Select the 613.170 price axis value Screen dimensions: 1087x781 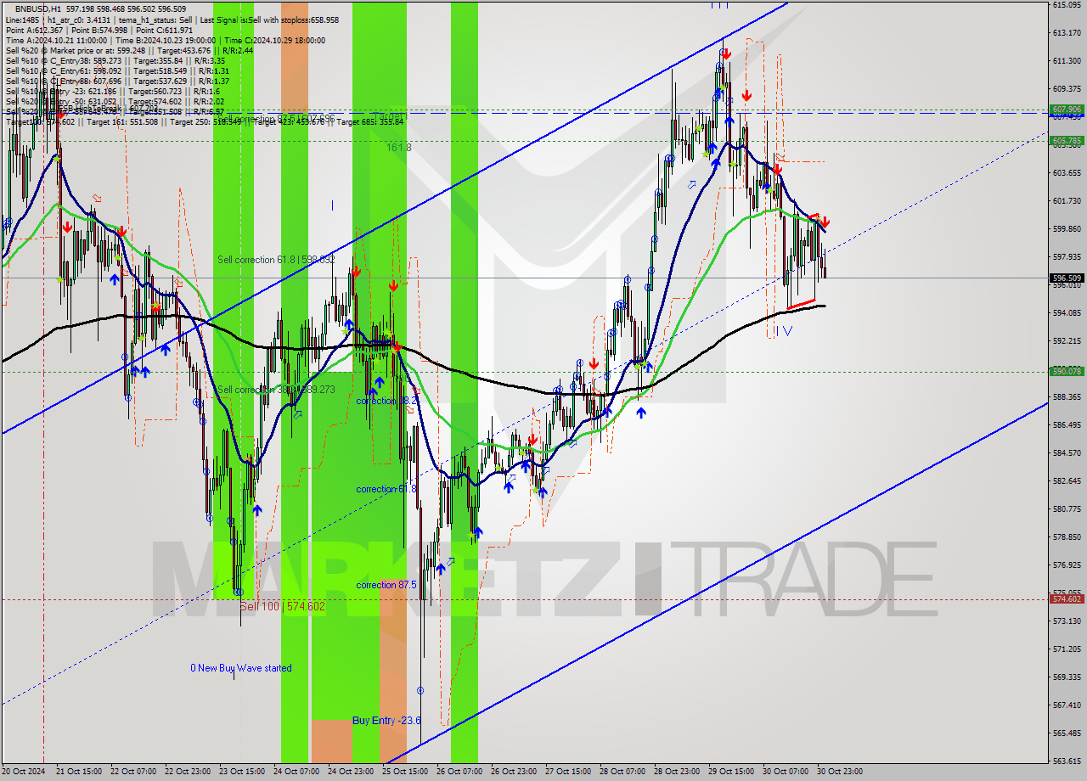[x=1067, y=32]
